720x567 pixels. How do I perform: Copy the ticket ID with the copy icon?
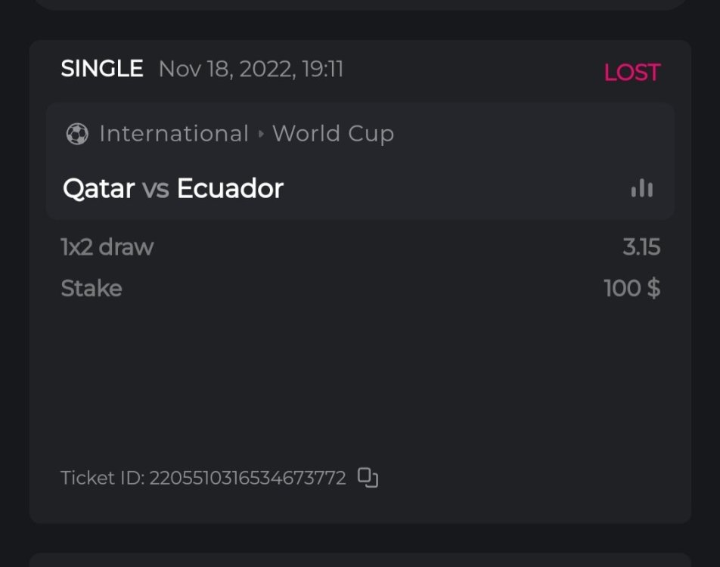[x=368, y=478]
